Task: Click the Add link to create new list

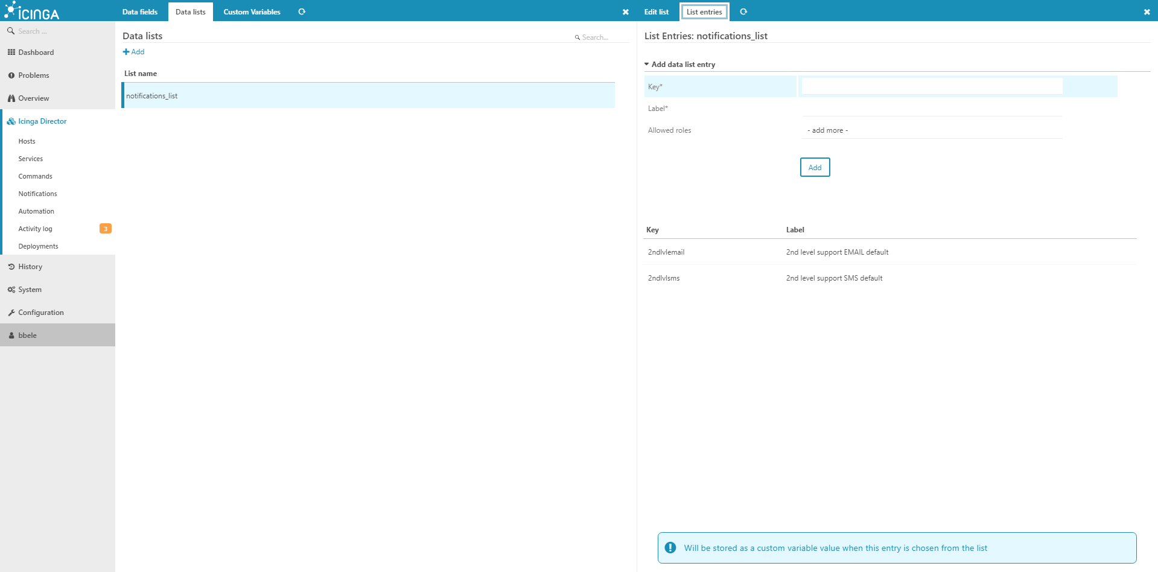Action: pyautogui.click(x=133, y=52)
